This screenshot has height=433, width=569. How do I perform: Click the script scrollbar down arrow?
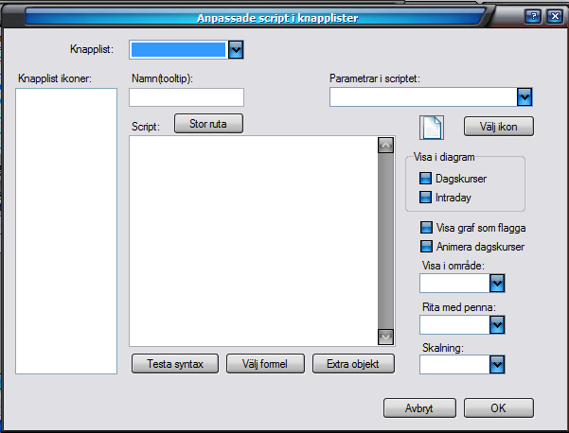(x=384, y=337)
